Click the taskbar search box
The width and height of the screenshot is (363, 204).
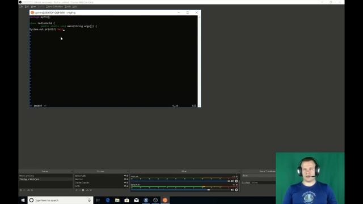pyautogui.click(x=61, y=200)
